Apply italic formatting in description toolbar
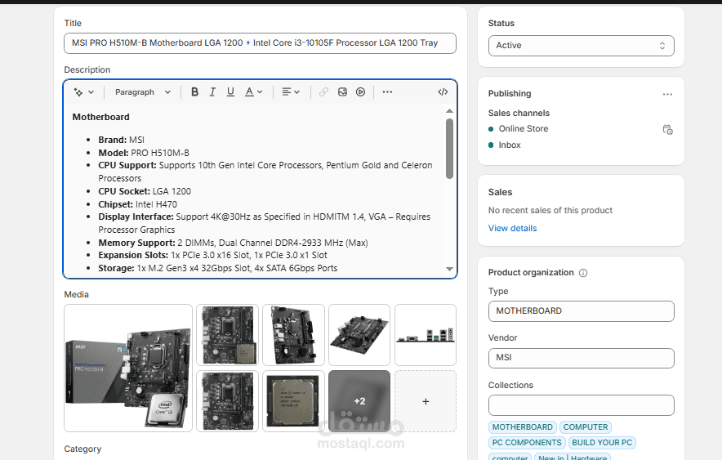This screenshot has height=460, width=722. [212, 92]
